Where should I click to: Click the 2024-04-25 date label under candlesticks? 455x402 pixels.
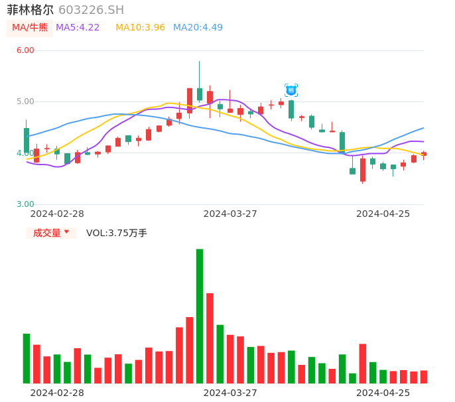click(383, 214)
